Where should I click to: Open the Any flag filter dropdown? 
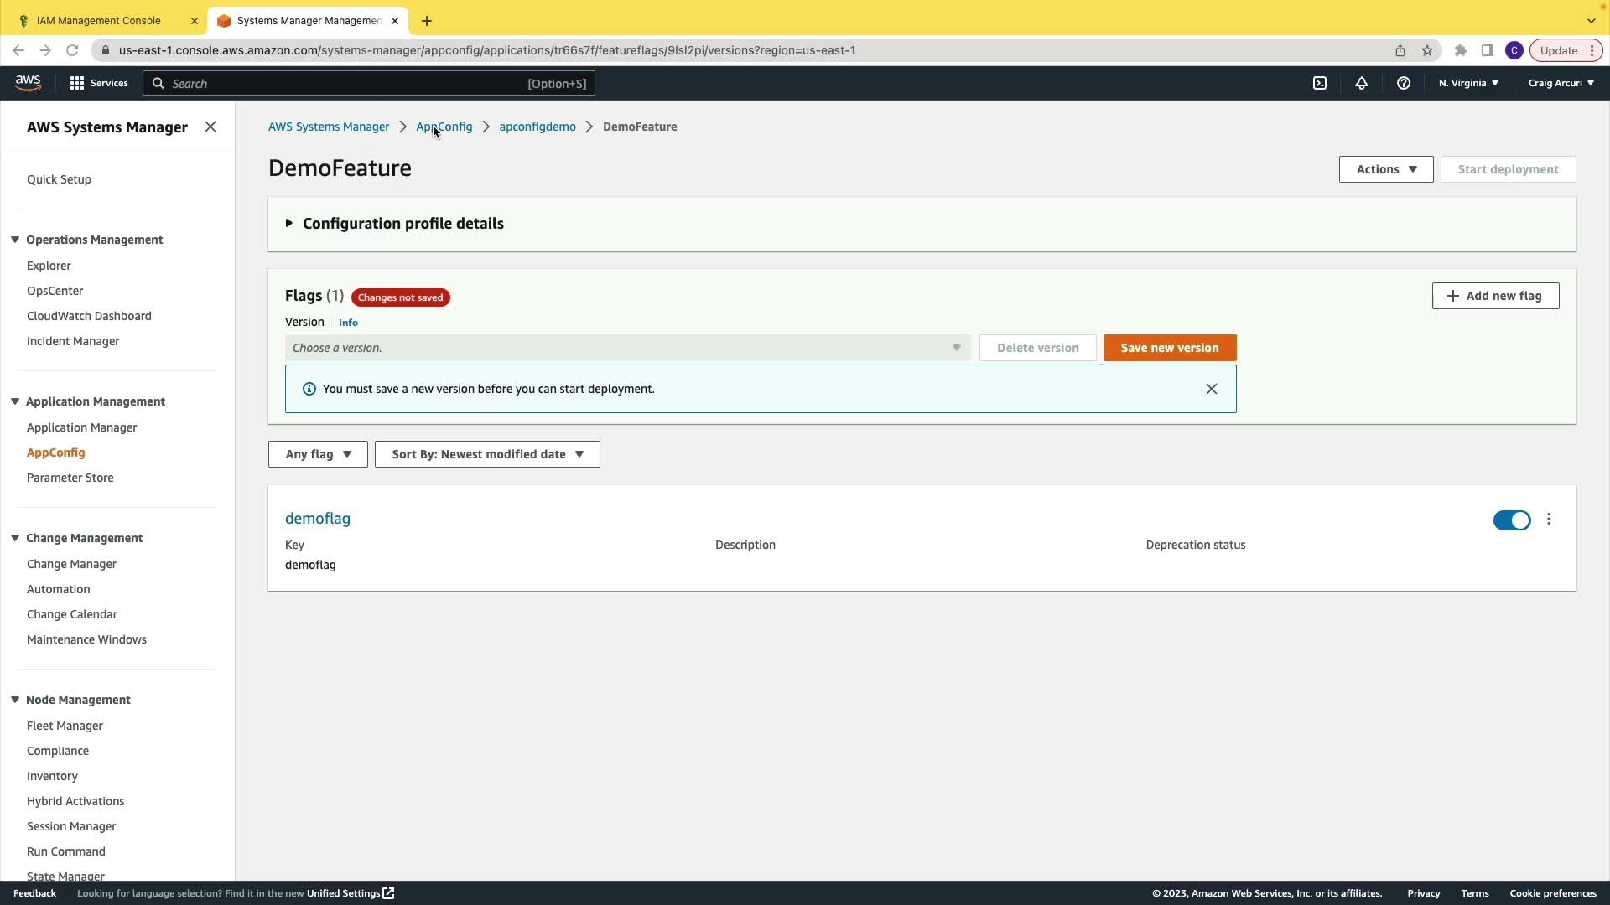[318, 454]
